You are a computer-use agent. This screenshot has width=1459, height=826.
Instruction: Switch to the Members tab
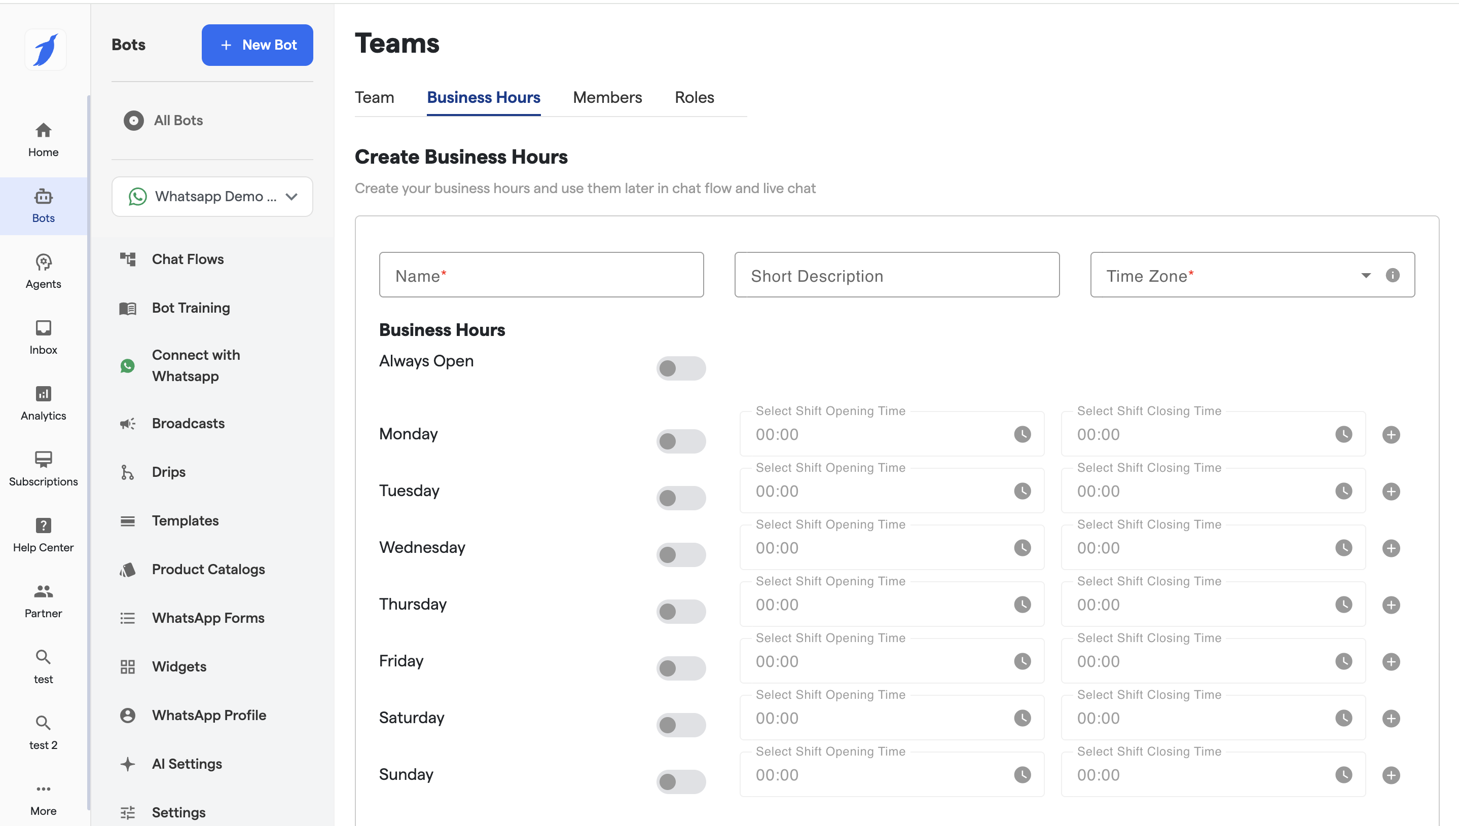(x=607, y=98)
